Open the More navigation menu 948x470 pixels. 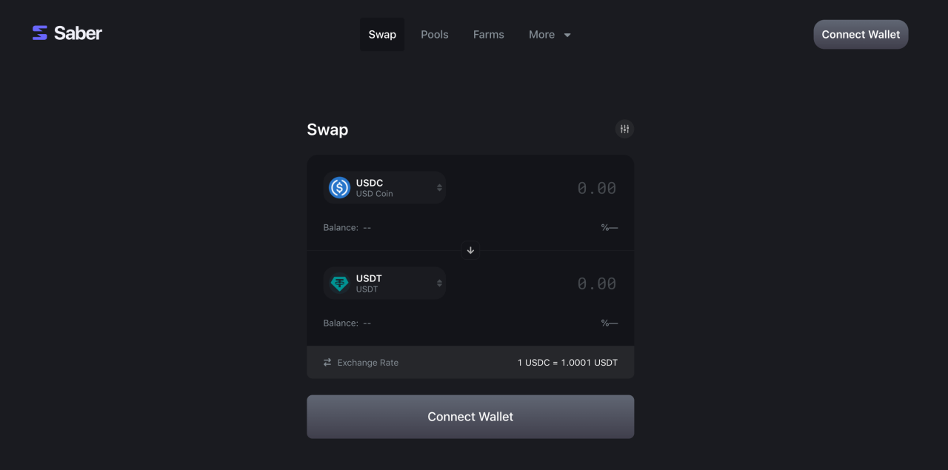pyautogui.click(x=542, y=35)
